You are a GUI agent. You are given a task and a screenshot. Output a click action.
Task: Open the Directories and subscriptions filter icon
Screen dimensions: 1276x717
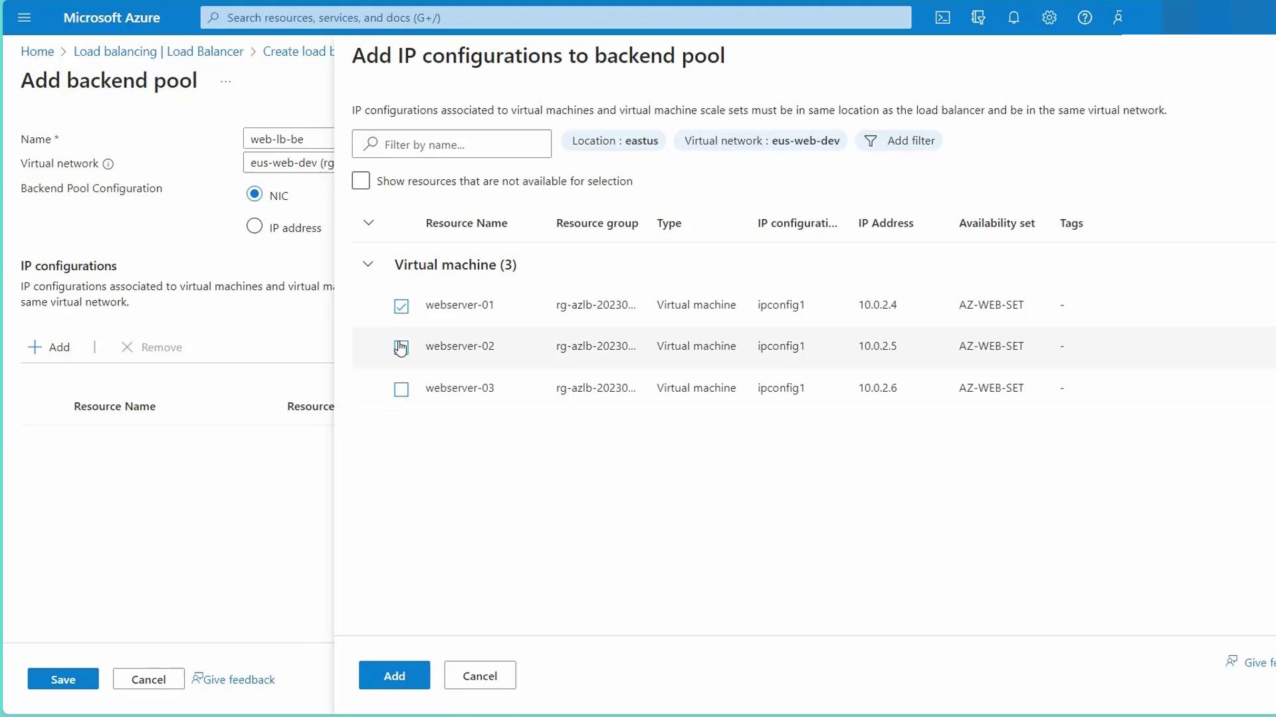click(x=978, y=18)
